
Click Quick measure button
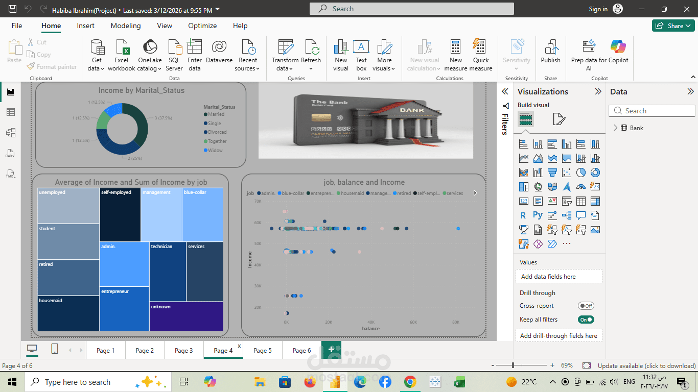click(x=480, y=56)
